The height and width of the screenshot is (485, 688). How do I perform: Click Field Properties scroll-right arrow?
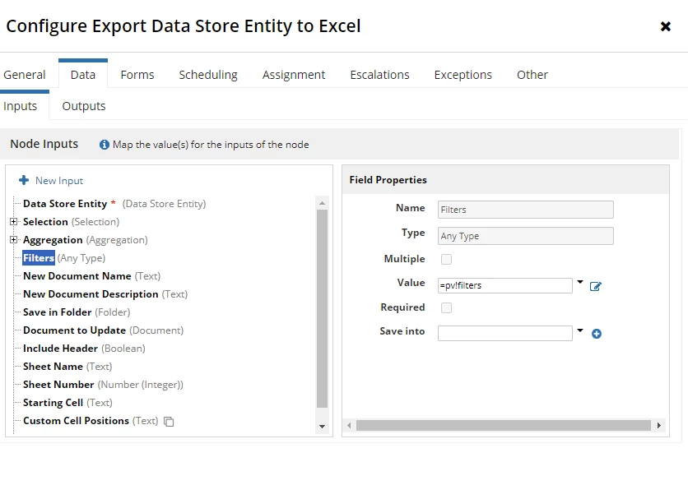(658, 426)
